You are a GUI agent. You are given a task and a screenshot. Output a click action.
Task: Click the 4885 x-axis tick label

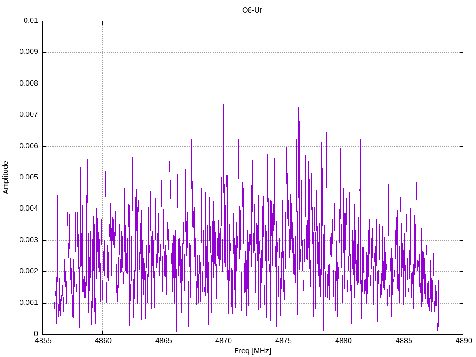click(403, 341)
